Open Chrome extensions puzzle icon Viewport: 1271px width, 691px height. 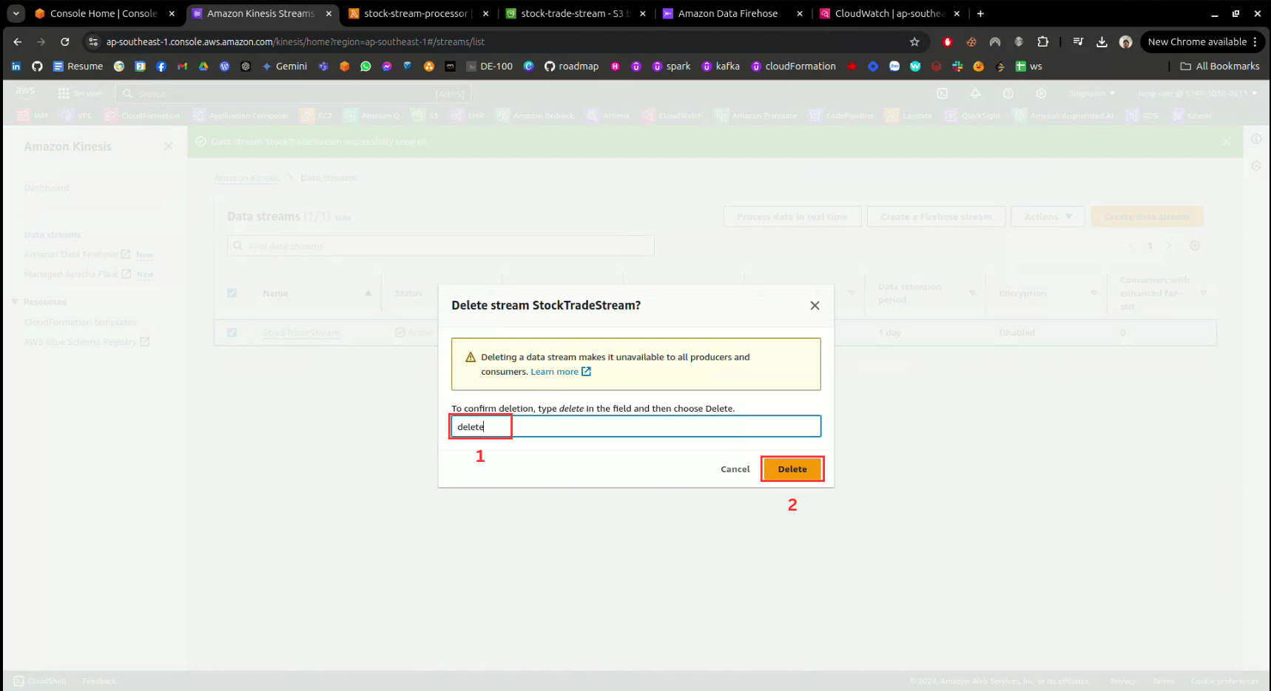(1042, 42)
